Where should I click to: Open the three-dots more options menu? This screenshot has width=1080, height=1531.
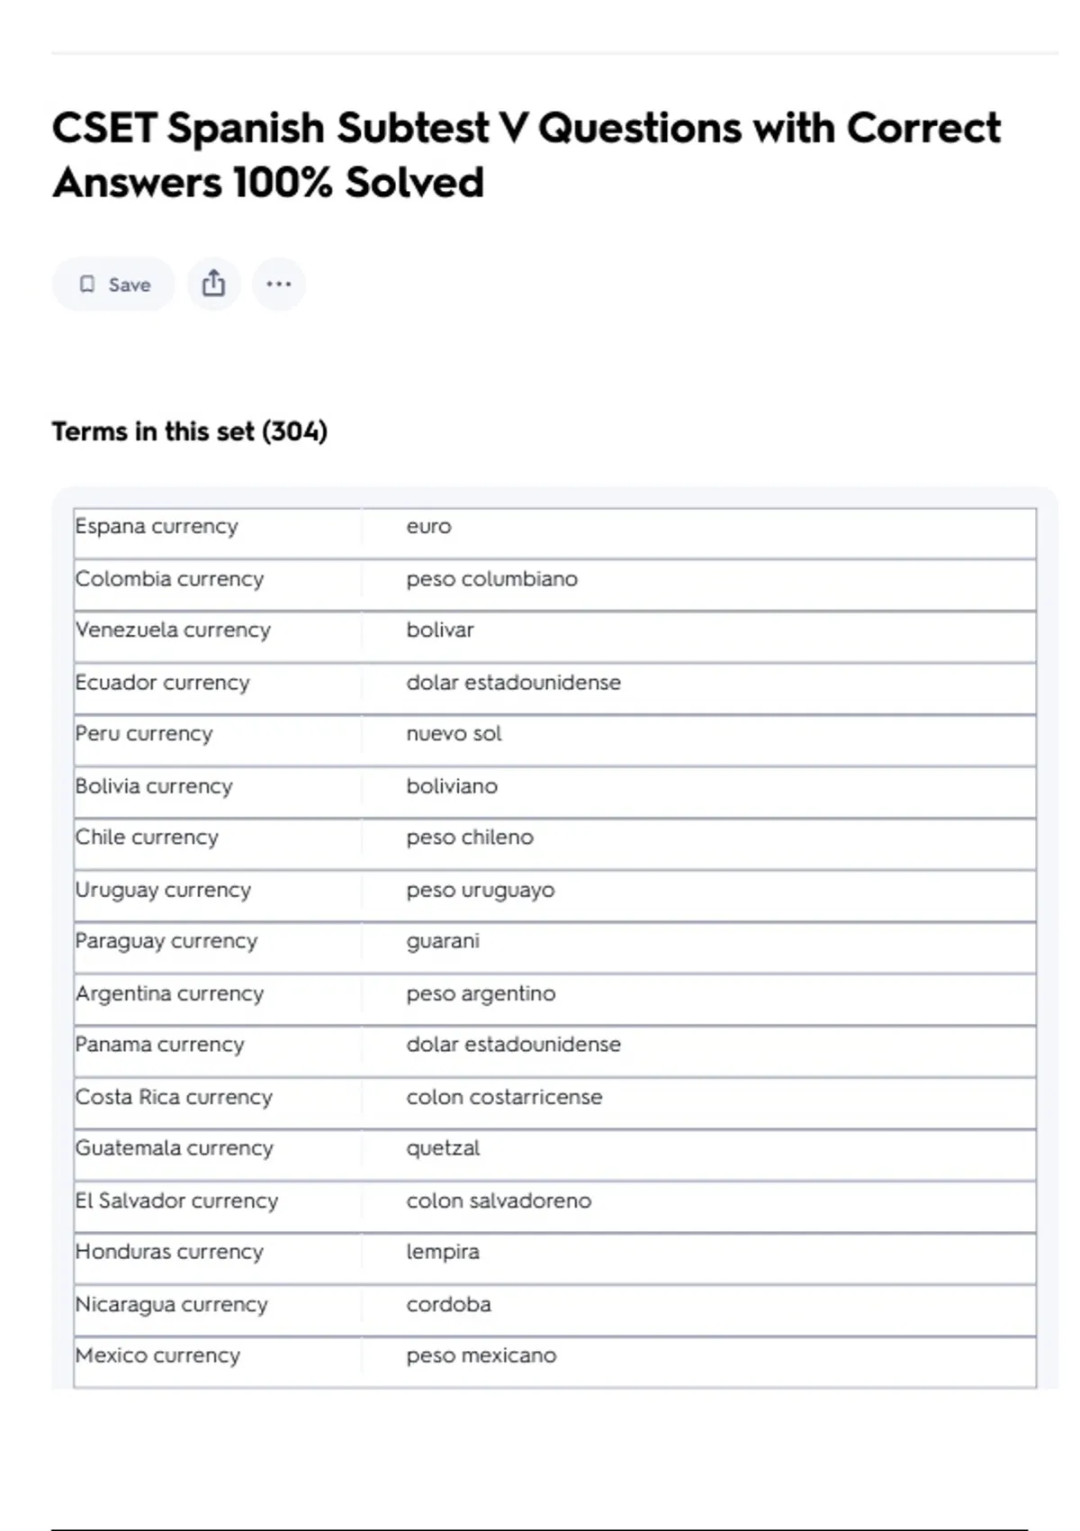point(278,284)
